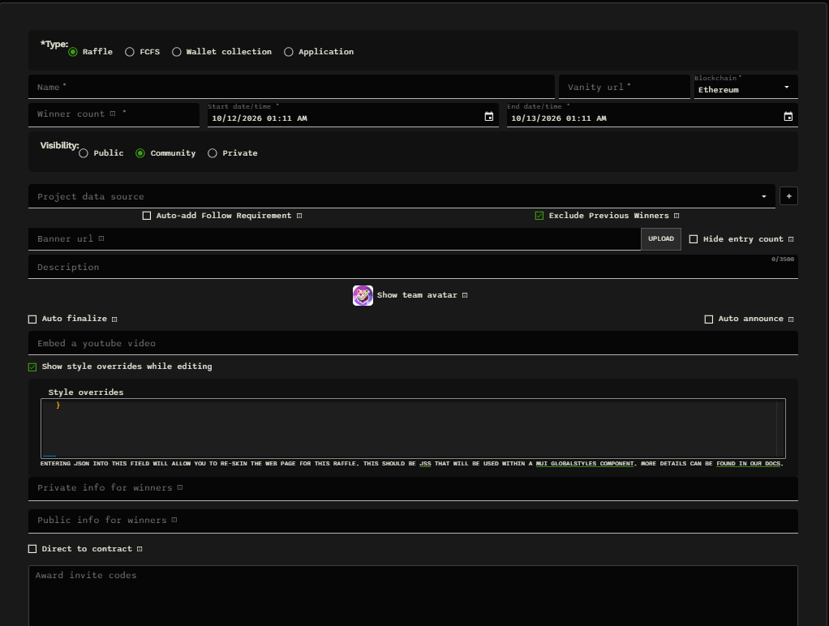Open info icon for Private info for winners
Screen dimensions: 829x626
[x=180, y=487]
